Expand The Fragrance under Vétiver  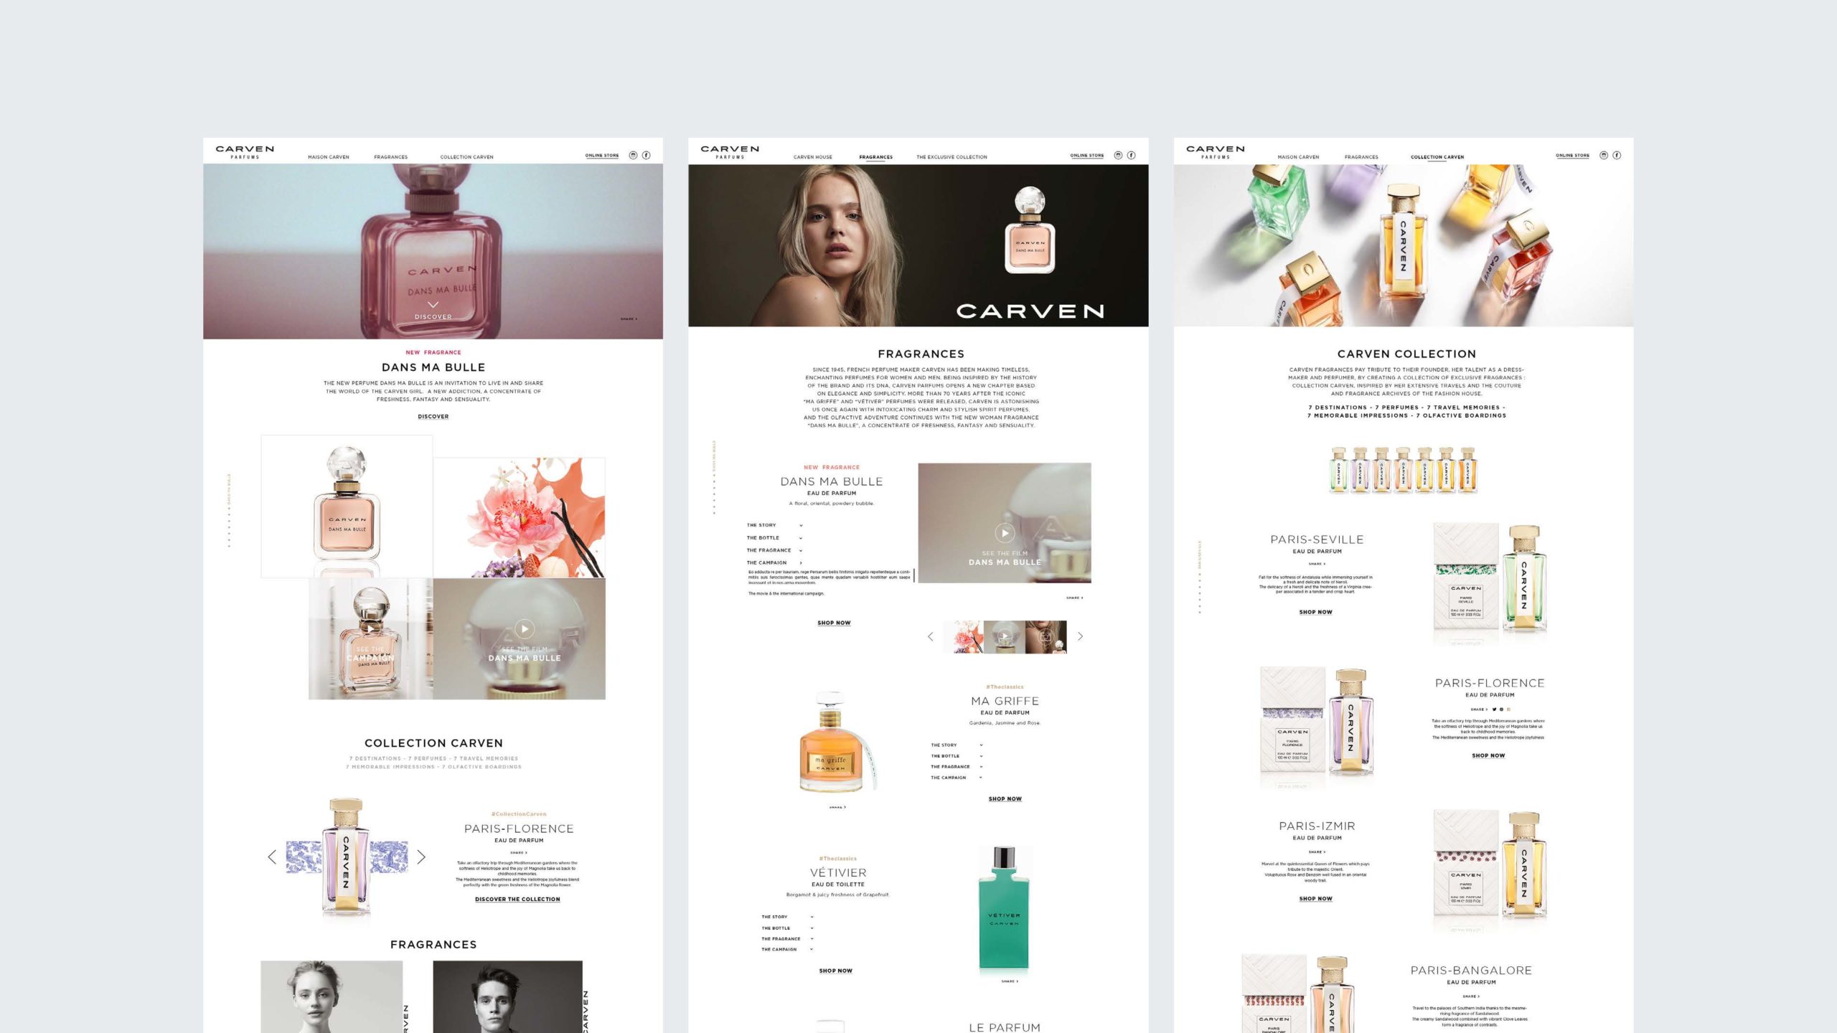coord(787,938)
